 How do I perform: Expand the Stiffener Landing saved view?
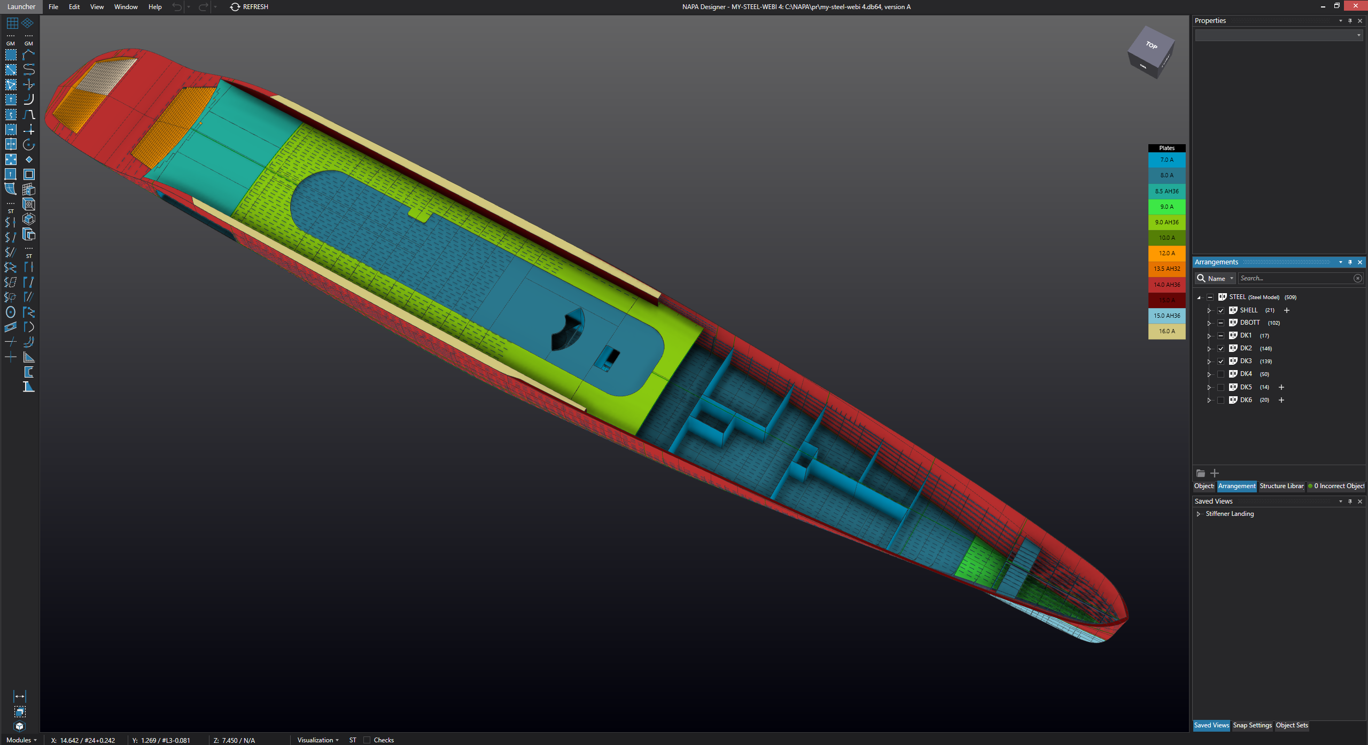click(1199, 514)
